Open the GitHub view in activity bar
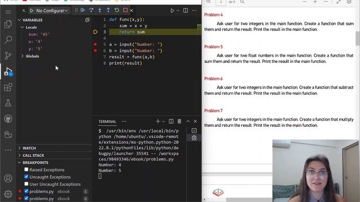 click(x=8, y=118)
